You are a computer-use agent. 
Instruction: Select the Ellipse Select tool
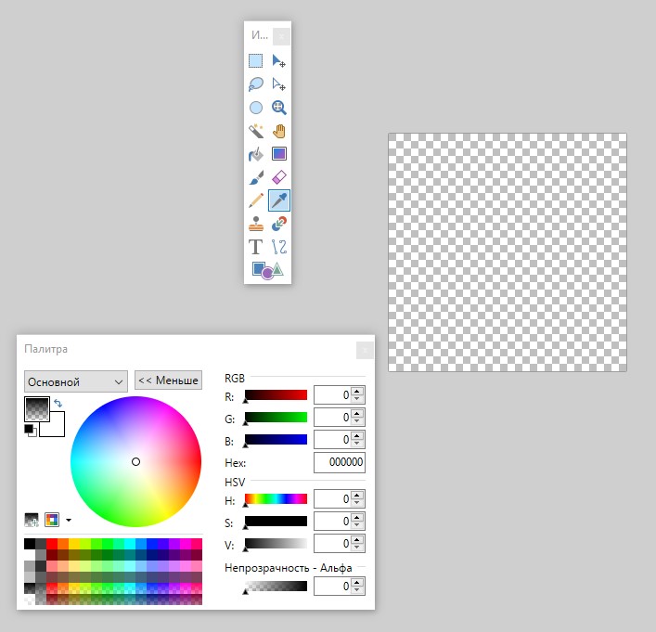pyautogui.click(x=255, y=108)
